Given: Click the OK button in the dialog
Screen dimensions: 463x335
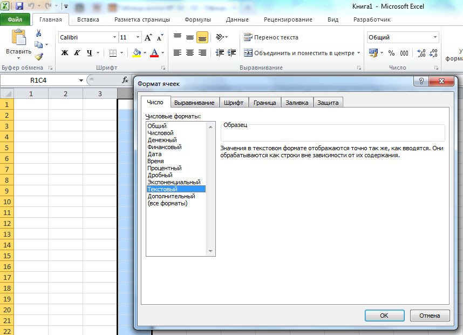Looking at the screenshot, I should coord(384,316).
